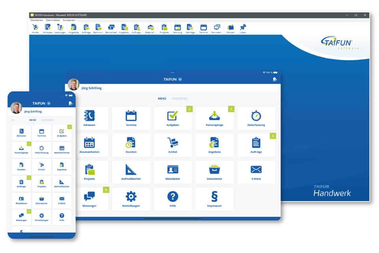Open Stunden tile on the tablet
379x253 pixels.
coord(131,145)
